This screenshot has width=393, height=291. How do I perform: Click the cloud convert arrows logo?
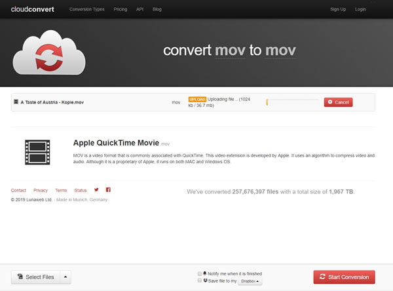click(x=49, y=52)
